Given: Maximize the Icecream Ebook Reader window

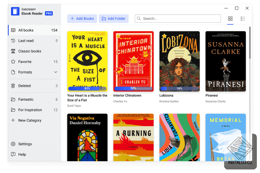Looking at the screenshot, I should pos(237,8).
